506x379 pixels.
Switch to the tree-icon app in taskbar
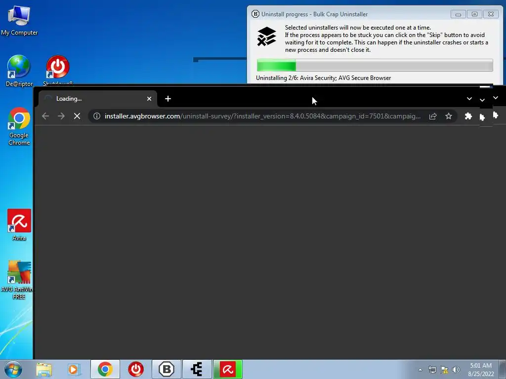coord(197,369)
